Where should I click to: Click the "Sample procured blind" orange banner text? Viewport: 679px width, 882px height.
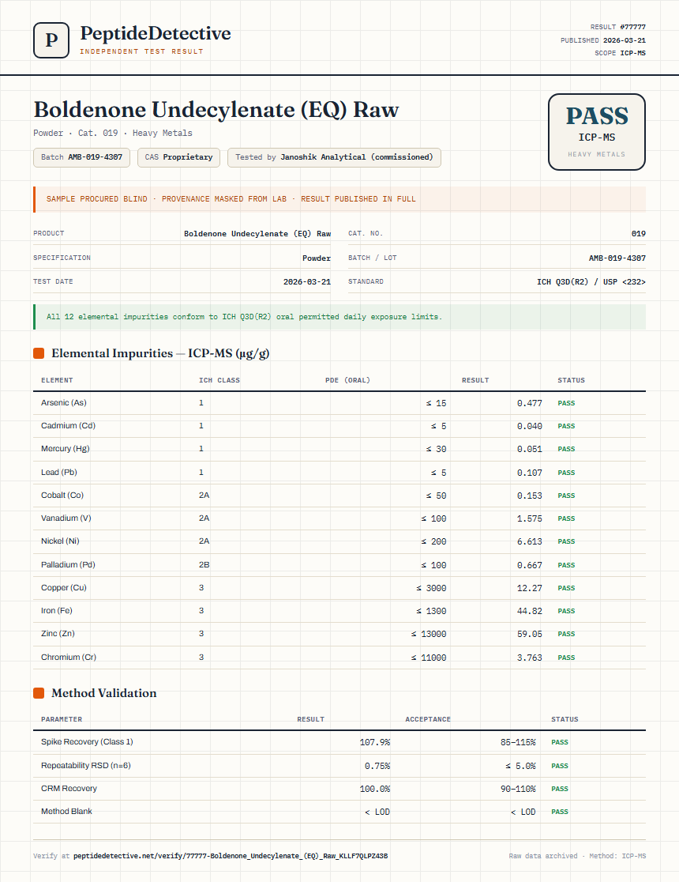[x=231, y=199]
